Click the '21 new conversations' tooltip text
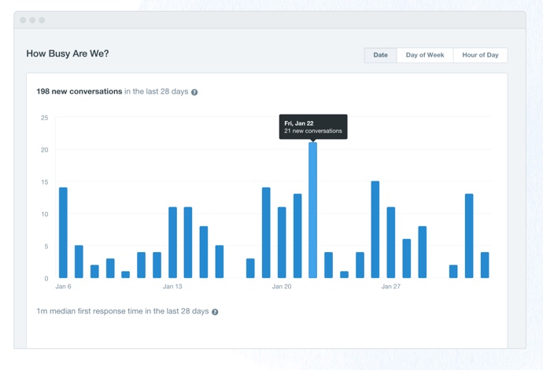Image resolution: width=543 pixels, height=370 pixels. (x=313, y=131)
